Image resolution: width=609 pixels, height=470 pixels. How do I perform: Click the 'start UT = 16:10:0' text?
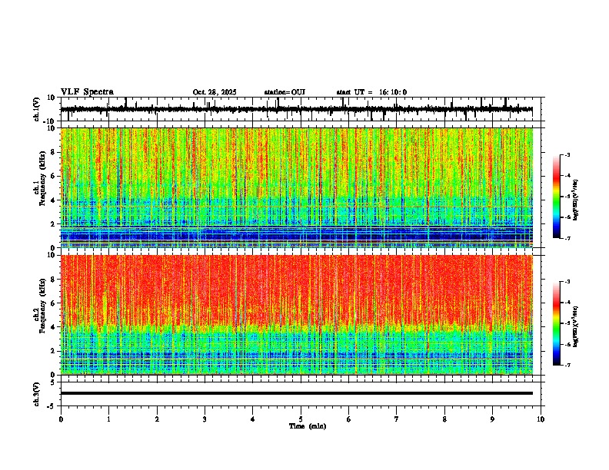[371, 92]
